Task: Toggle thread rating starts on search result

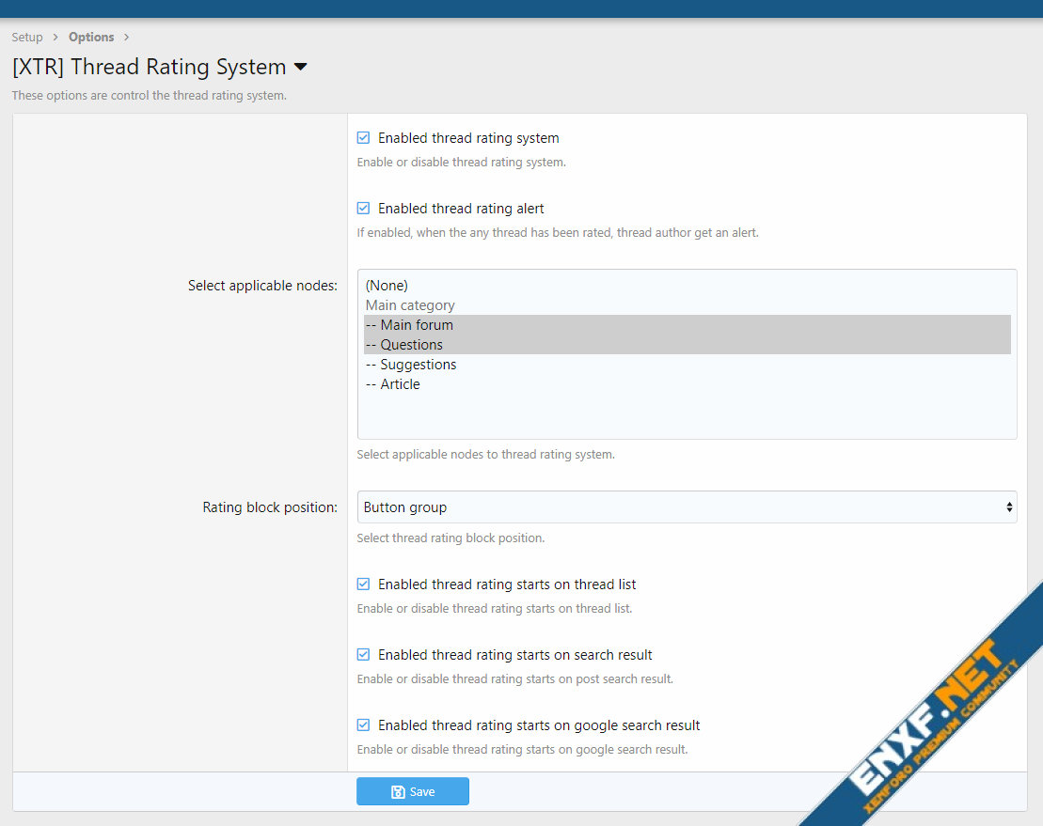Action: click(x=364, y=655)
